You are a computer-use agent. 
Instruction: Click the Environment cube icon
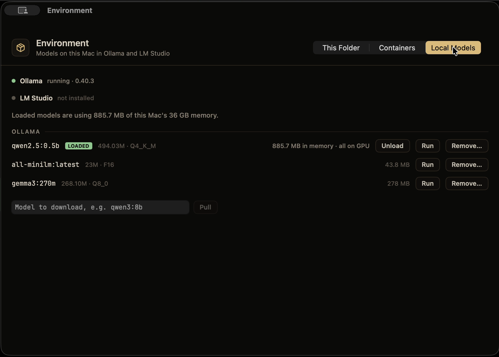(21, 48)
